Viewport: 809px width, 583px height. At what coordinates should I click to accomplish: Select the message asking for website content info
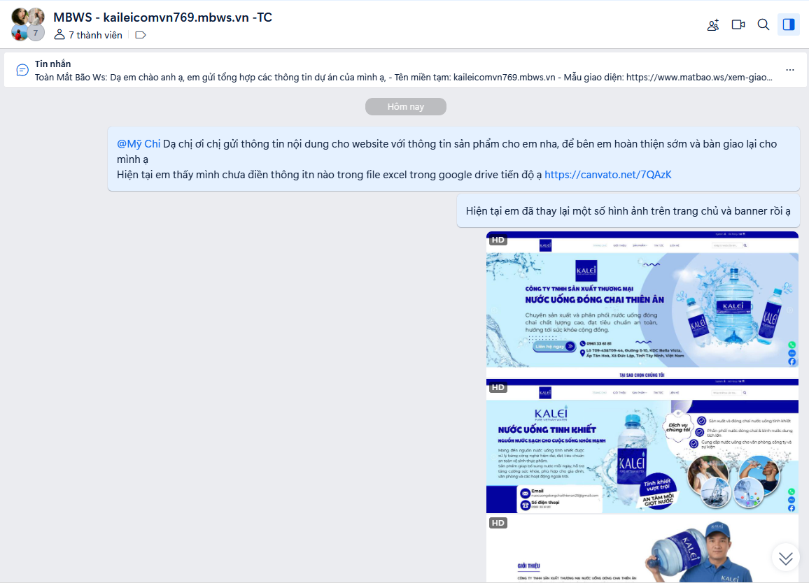pos(453,159)
